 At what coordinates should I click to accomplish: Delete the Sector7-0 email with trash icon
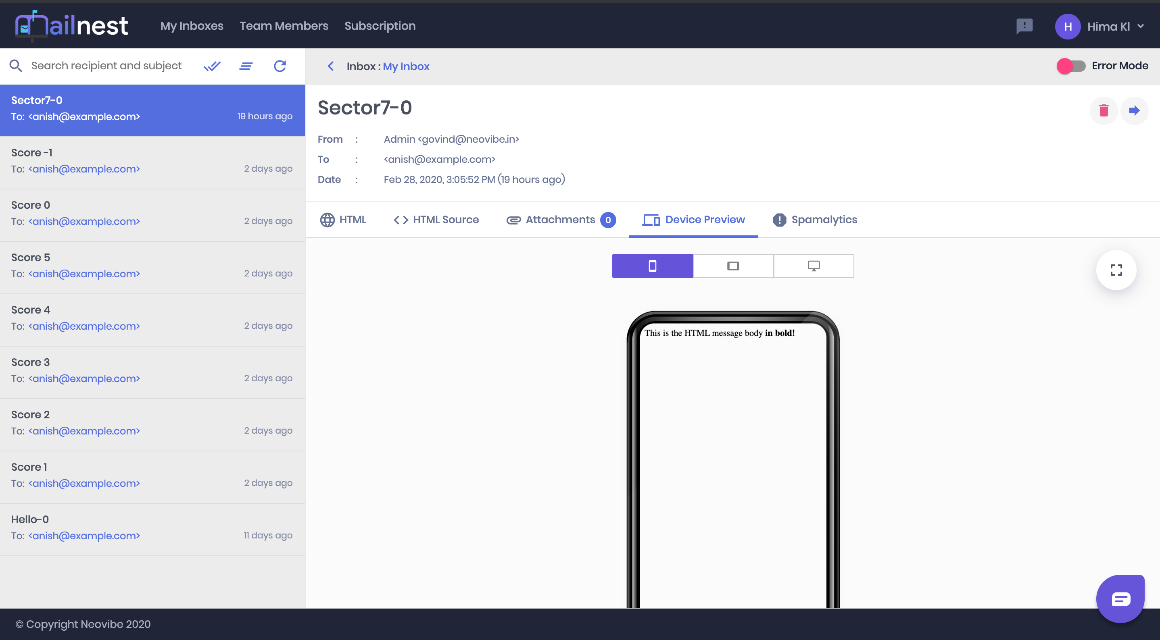pyautogui.click(x=1103, y=110)
